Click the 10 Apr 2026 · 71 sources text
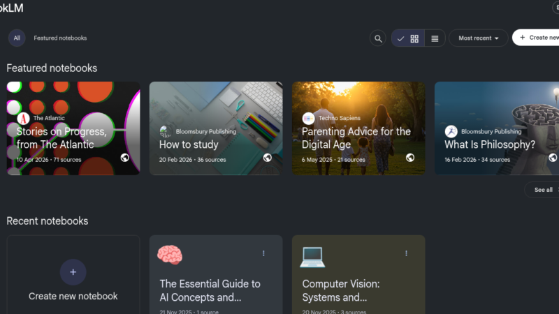559x314 pixels. pyautogui.click(x=49, y=160)
